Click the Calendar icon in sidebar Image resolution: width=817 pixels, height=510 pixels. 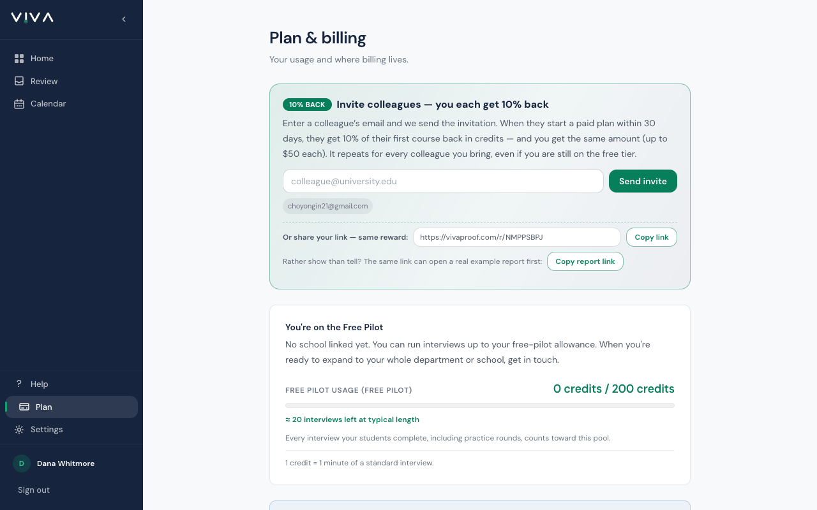pos(19,104)
